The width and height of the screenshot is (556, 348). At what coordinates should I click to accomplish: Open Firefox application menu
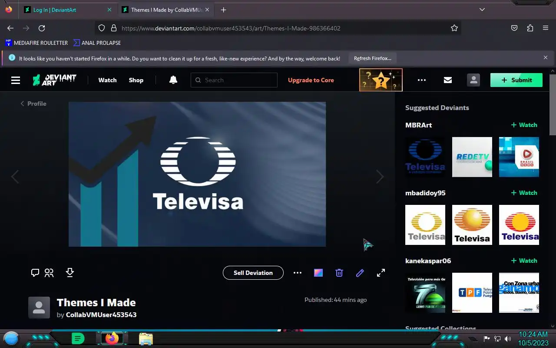546,28
